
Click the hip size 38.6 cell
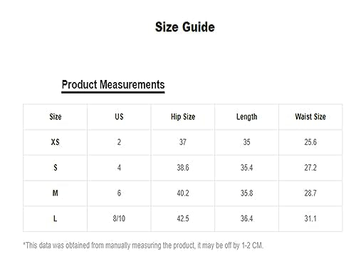(183, 168)
